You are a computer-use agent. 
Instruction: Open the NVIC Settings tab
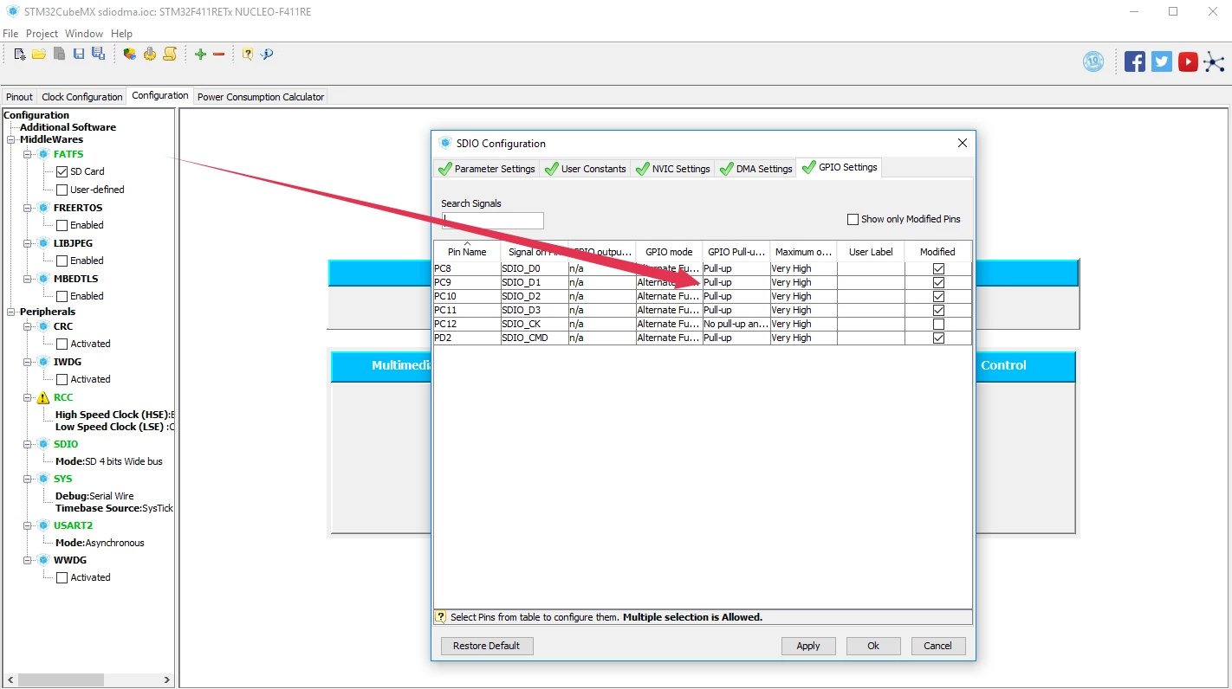click(x=672, y=169)
